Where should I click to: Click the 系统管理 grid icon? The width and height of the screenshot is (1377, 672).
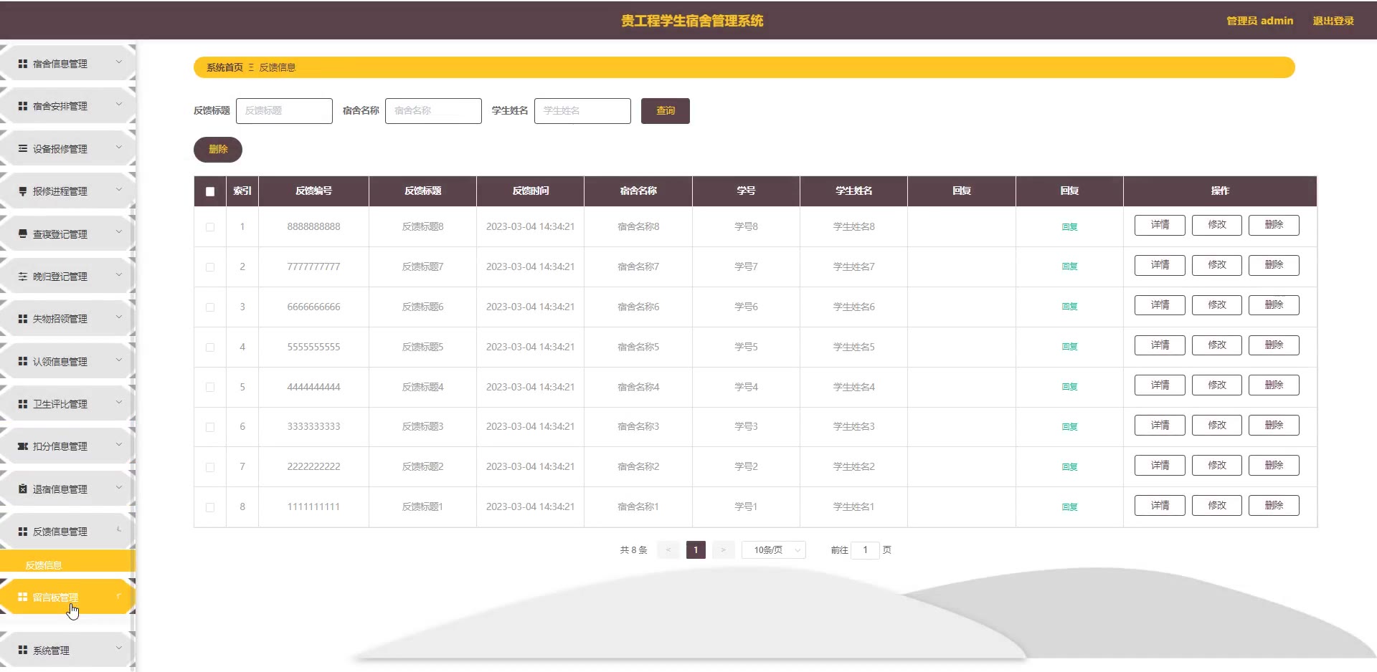[23, 651]
